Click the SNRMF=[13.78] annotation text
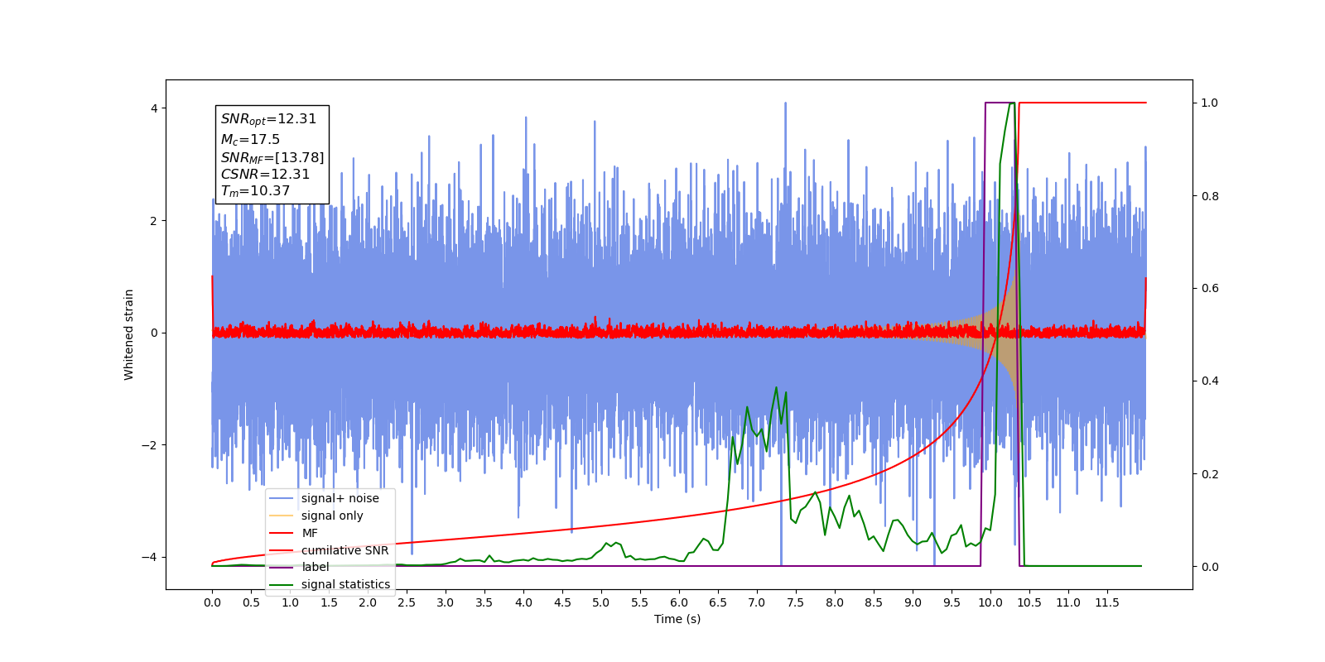This screenshot has width=1325, height=662. [x=272, y=157]
